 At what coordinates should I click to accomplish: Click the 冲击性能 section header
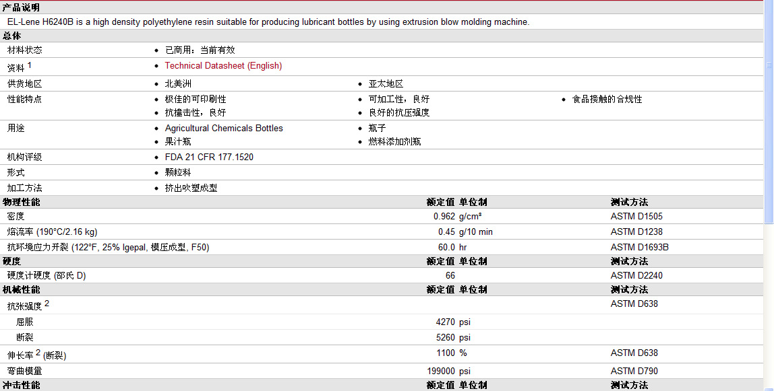[x=21, y=385]
